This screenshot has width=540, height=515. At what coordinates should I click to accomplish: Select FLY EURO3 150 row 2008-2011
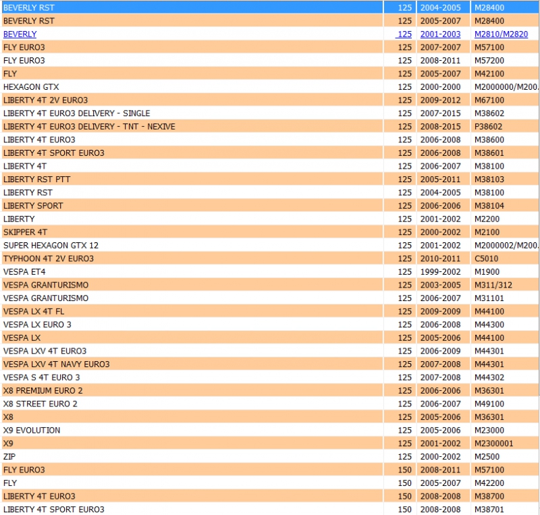(270, 470)
